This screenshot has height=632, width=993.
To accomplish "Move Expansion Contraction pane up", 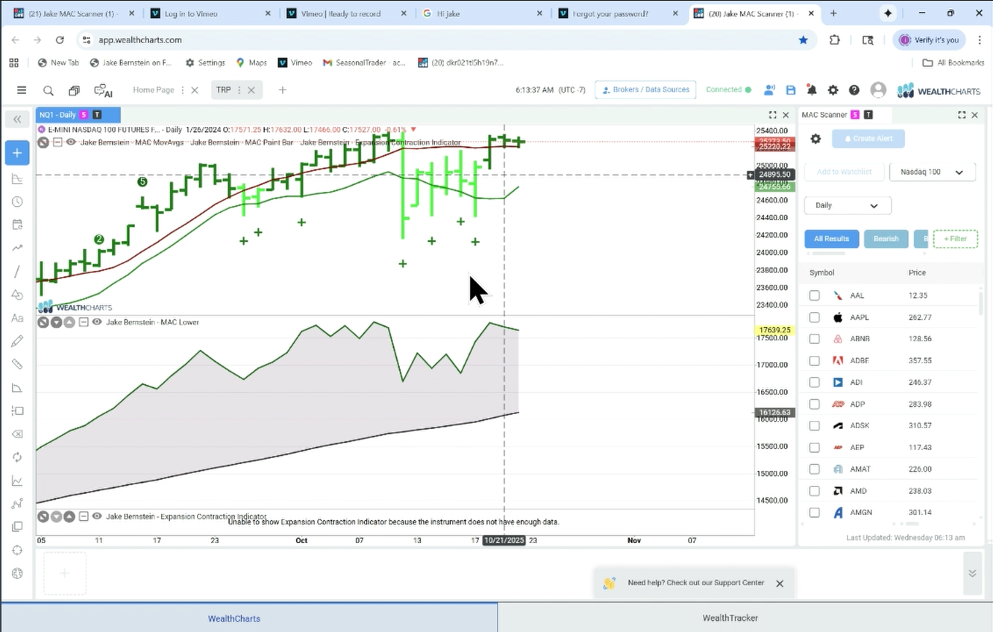I will (x=69, y=516).
